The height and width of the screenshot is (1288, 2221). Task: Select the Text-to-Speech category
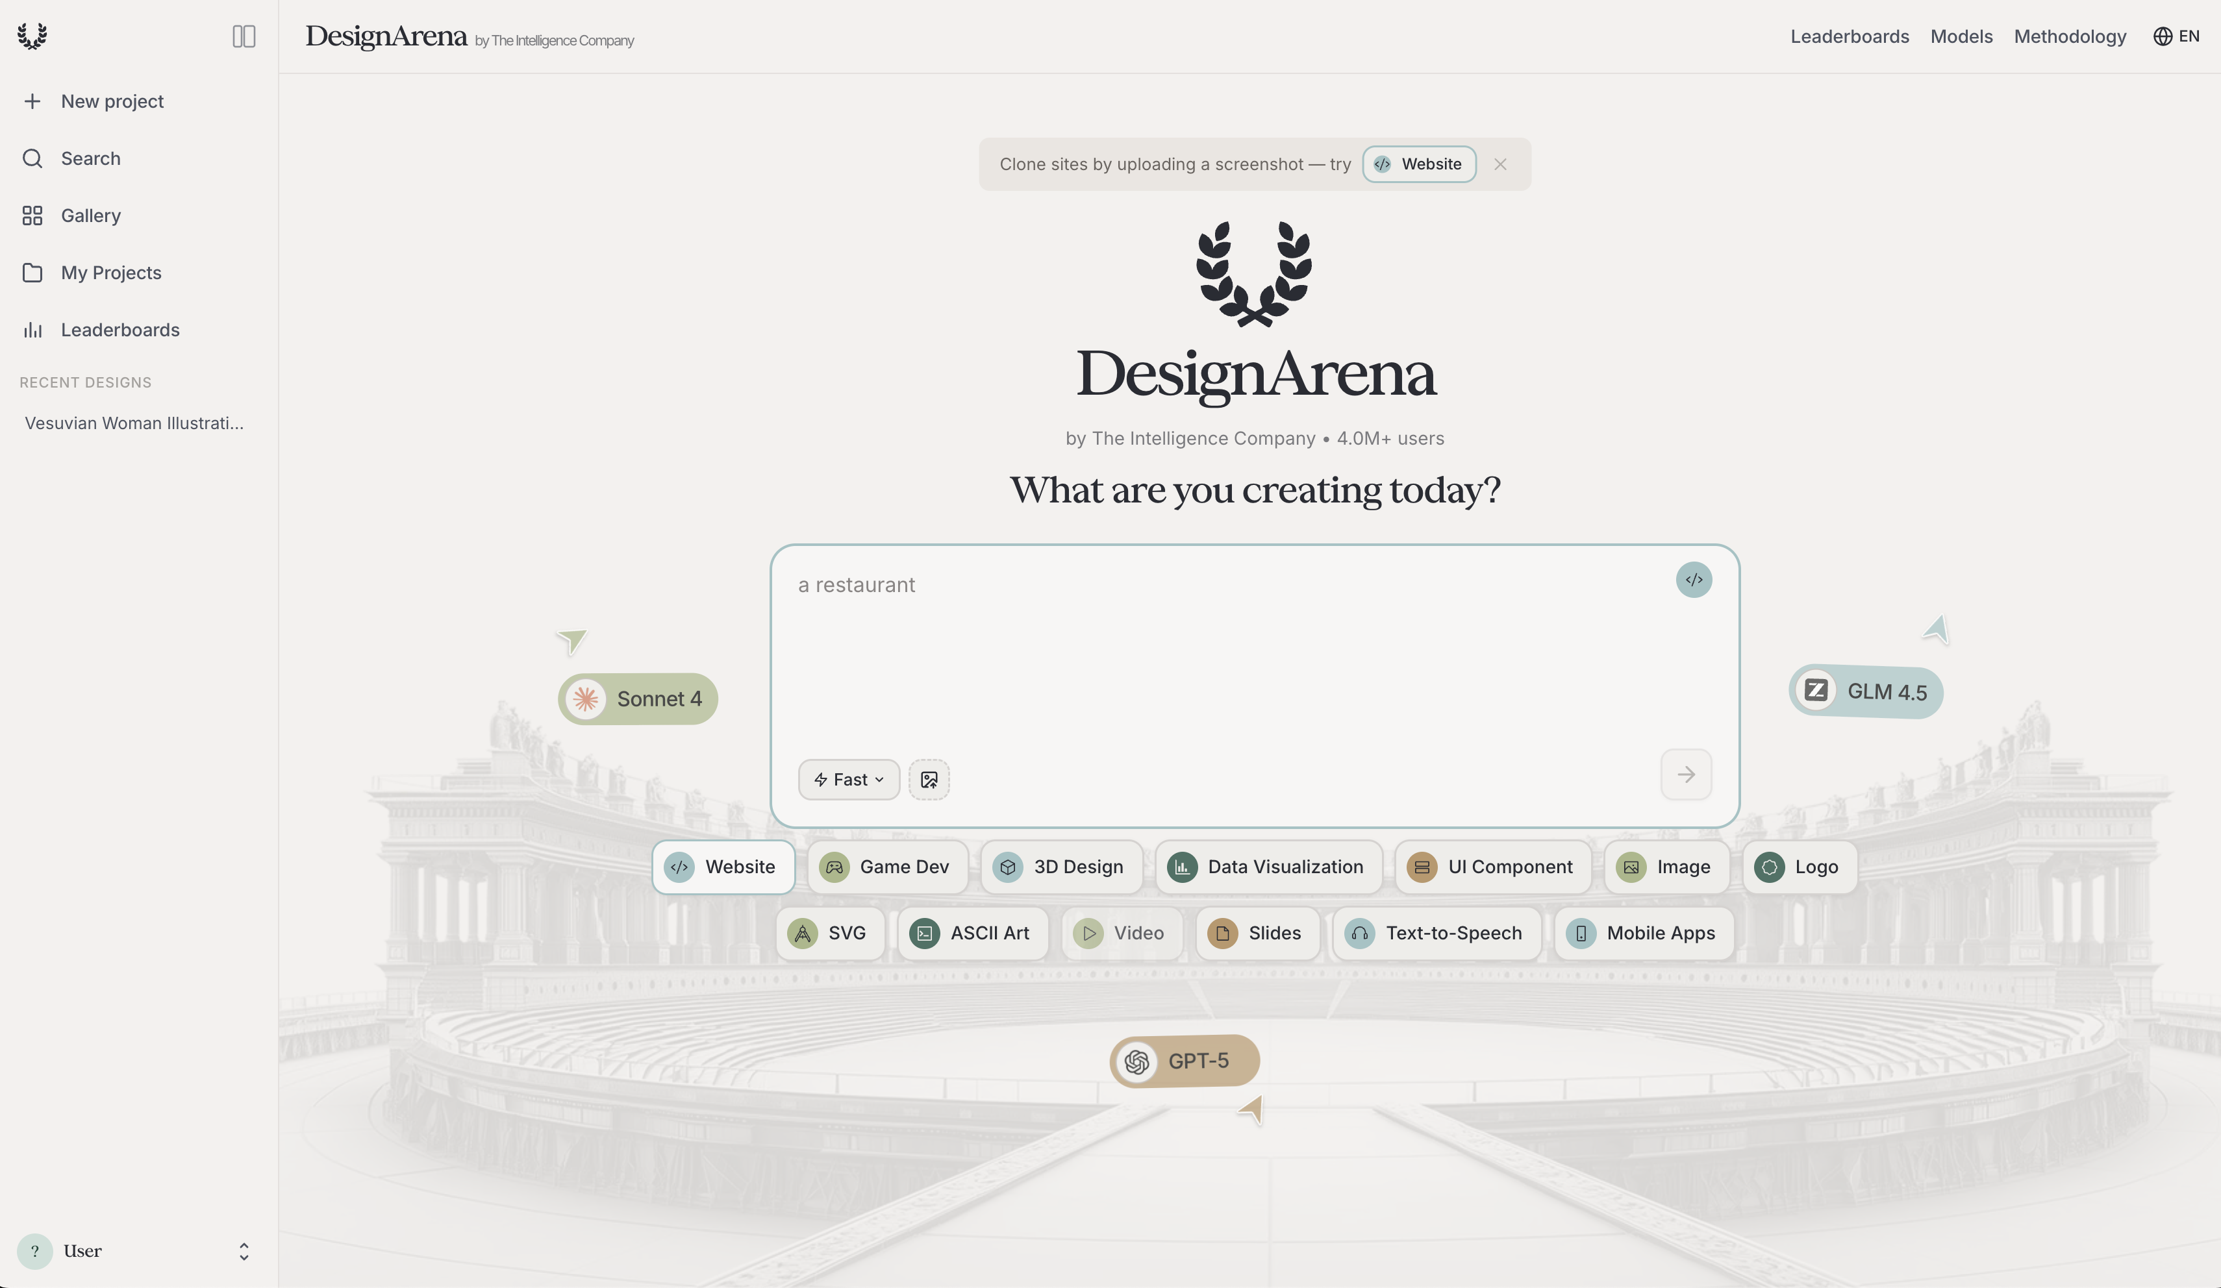(1437, 933)
